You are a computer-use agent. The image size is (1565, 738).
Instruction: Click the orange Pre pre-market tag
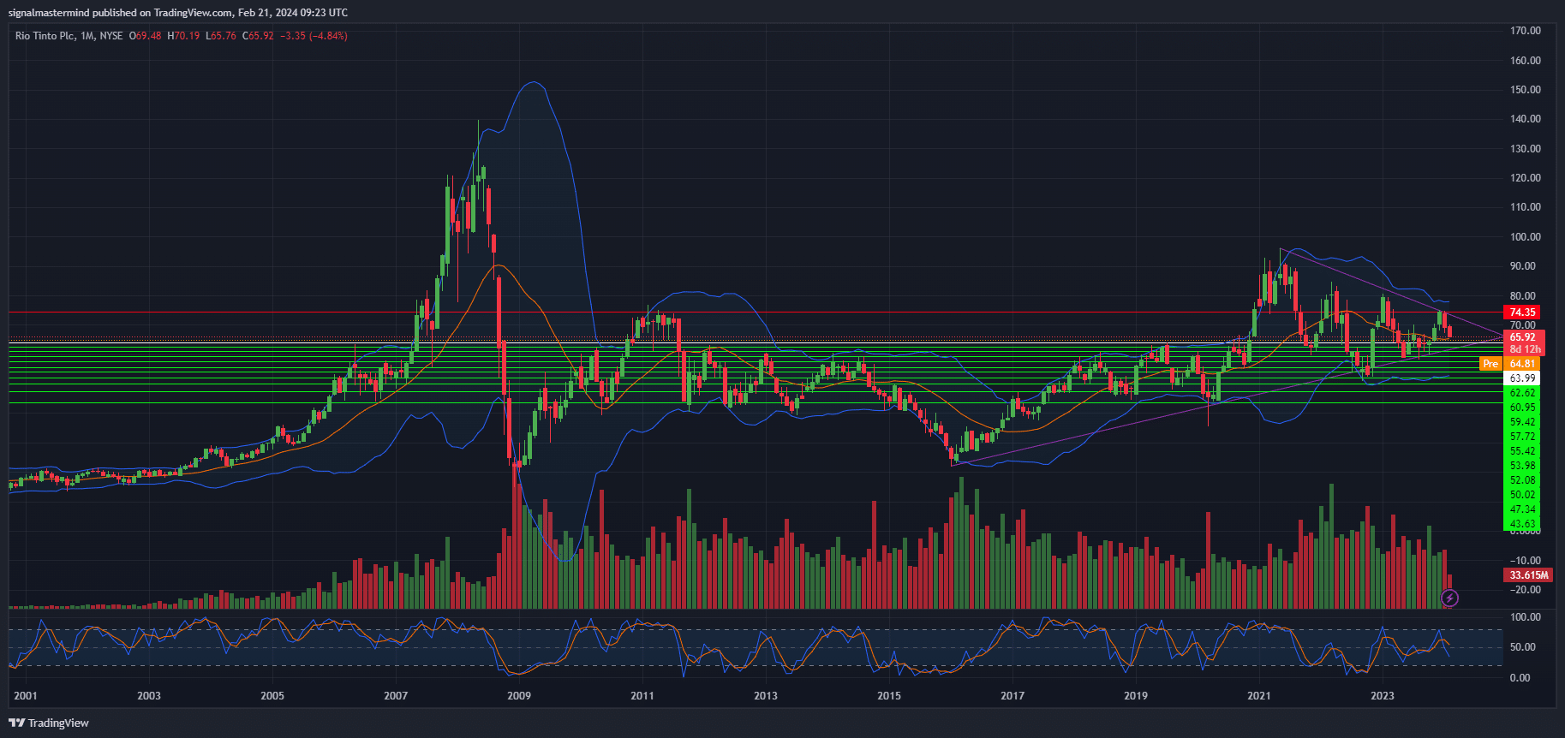pos(1491,364)
